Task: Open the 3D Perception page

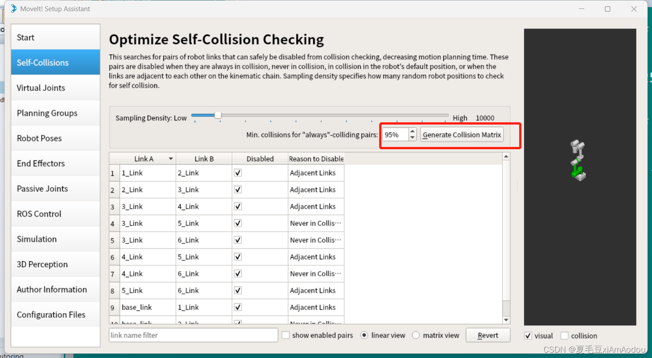Action: [x=55, y=264]
